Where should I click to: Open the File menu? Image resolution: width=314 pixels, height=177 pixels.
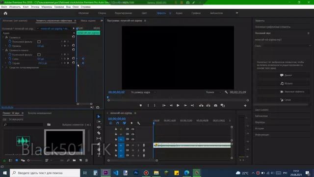[x=4, y=7]
